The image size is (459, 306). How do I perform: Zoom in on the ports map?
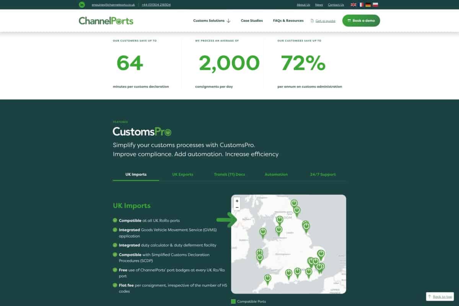237,201
